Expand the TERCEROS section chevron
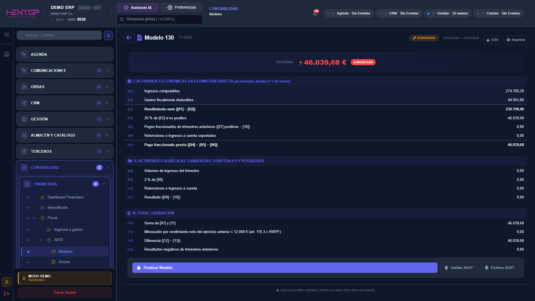 tap(107, 151)
